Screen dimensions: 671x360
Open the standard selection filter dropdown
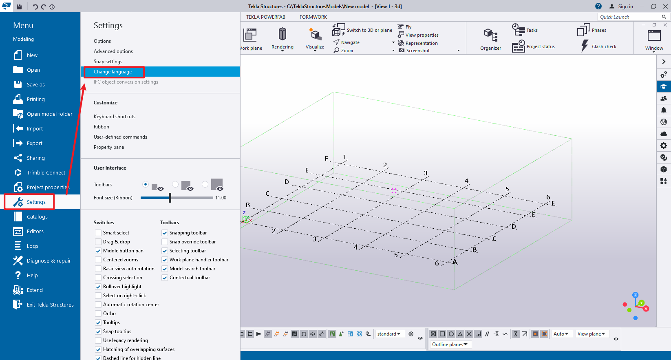[389, 334]
